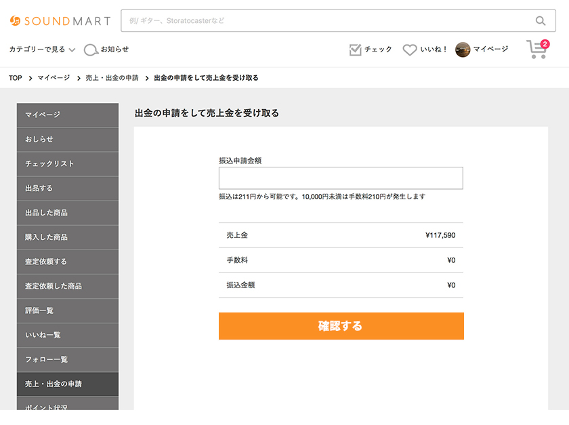
Task: Select 出品する in sidebar menu
Action: 68,188
